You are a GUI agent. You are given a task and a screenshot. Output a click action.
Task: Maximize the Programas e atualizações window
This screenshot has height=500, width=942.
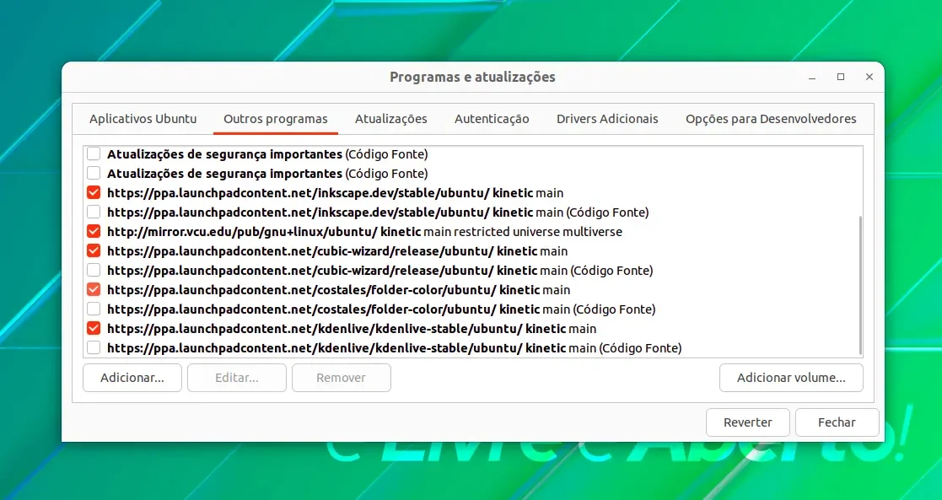click(841, 77)
